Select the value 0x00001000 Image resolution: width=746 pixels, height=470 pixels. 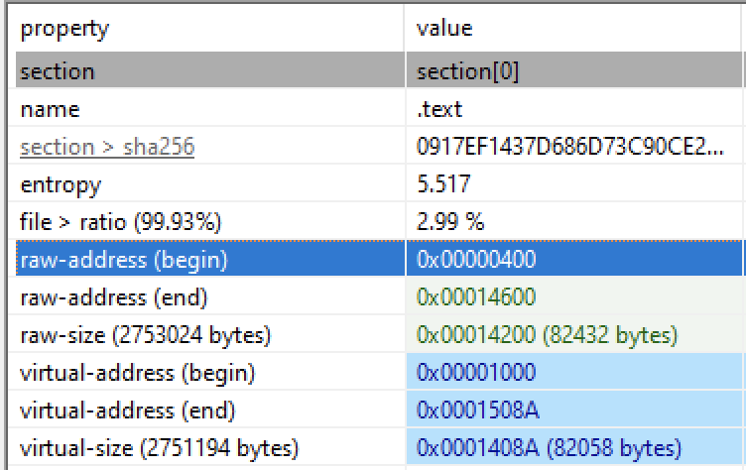point(476,372)
